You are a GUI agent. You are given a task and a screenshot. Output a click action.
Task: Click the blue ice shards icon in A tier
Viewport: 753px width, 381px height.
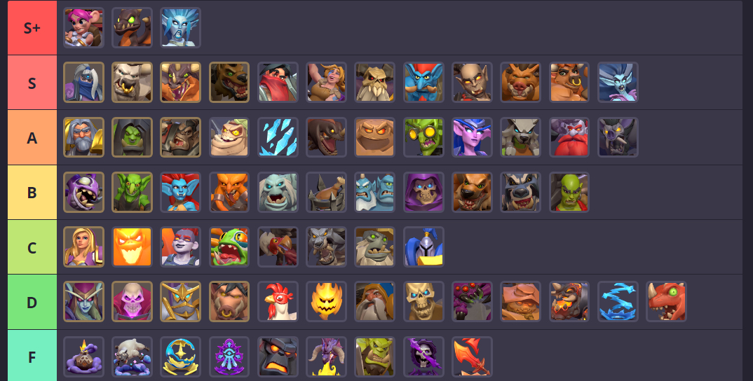[x=278, y=137]
